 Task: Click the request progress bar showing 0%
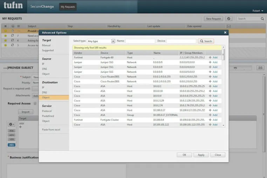pos(240,68)
